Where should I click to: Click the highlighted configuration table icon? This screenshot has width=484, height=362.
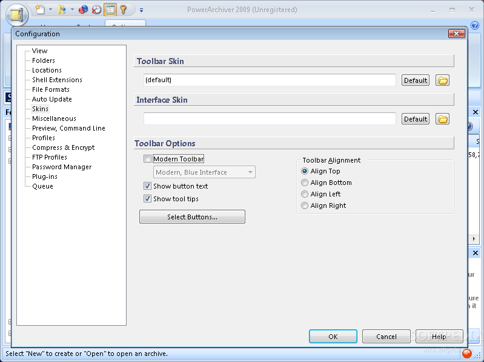point(110,10)
